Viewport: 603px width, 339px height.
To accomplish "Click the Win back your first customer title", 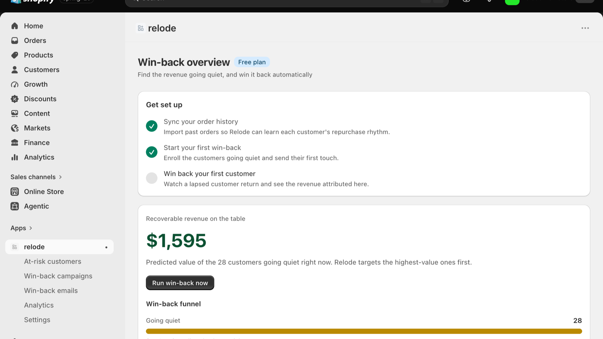I will click(x=210, y=174).
